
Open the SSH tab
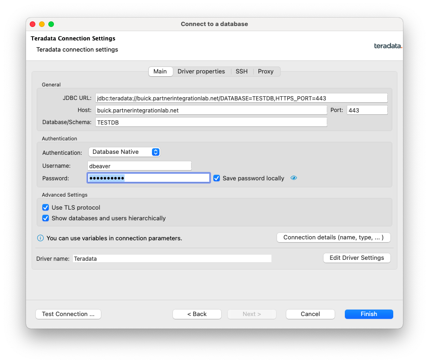click(x=241, y=71)
